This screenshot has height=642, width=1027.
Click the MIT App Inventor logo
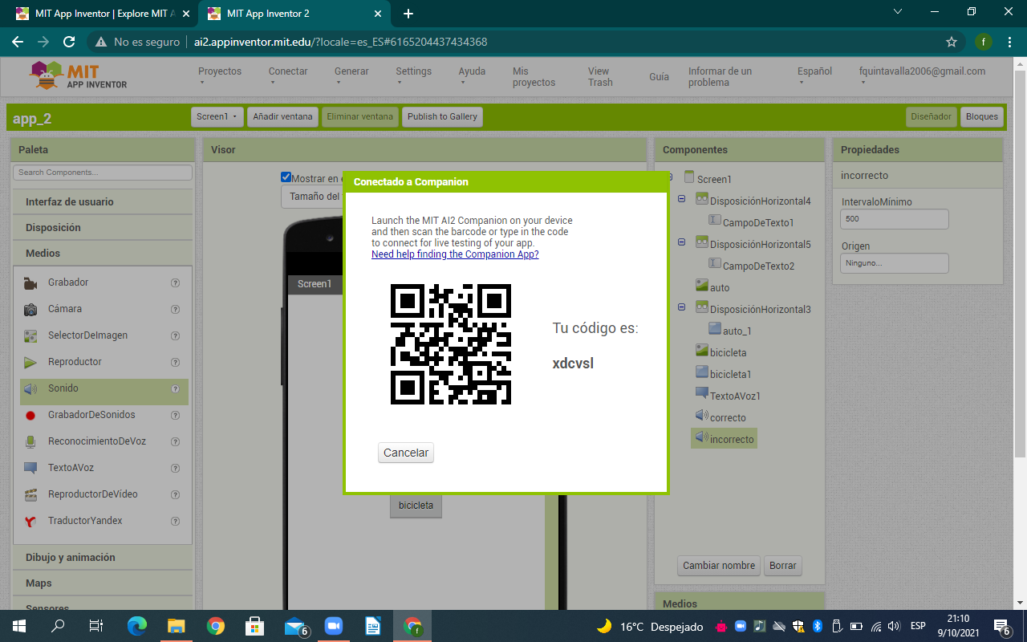78,76
